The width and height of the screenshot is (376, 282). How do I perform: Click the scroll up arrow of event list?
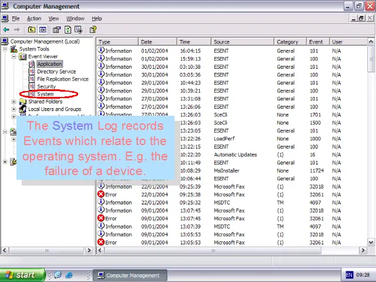pyautogui.click(x=371, y=42)
